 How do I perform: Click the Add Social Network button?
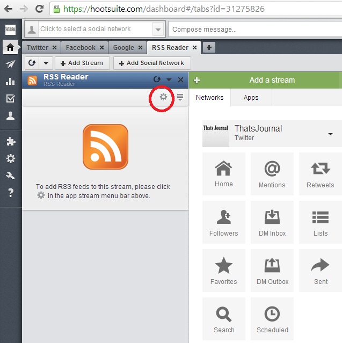[152, 63]
